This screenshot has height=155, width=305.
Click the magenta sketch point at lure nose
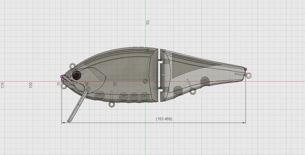[x=62, y=77]
